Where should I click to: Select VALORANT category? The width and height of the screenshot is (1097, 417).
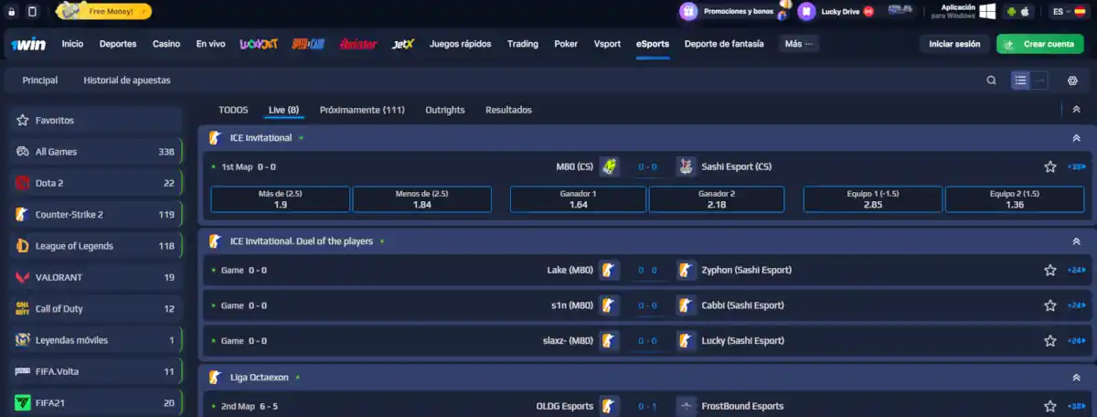(96, 277)
